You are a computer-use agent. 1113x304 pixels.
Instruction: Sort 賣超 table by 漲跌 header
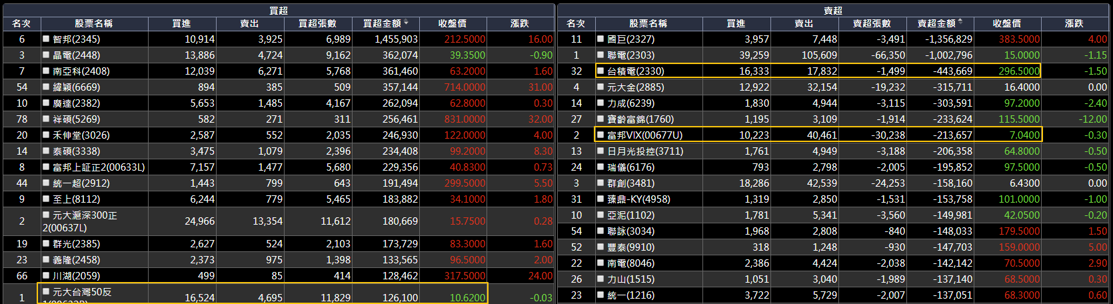click(1075, 23)
